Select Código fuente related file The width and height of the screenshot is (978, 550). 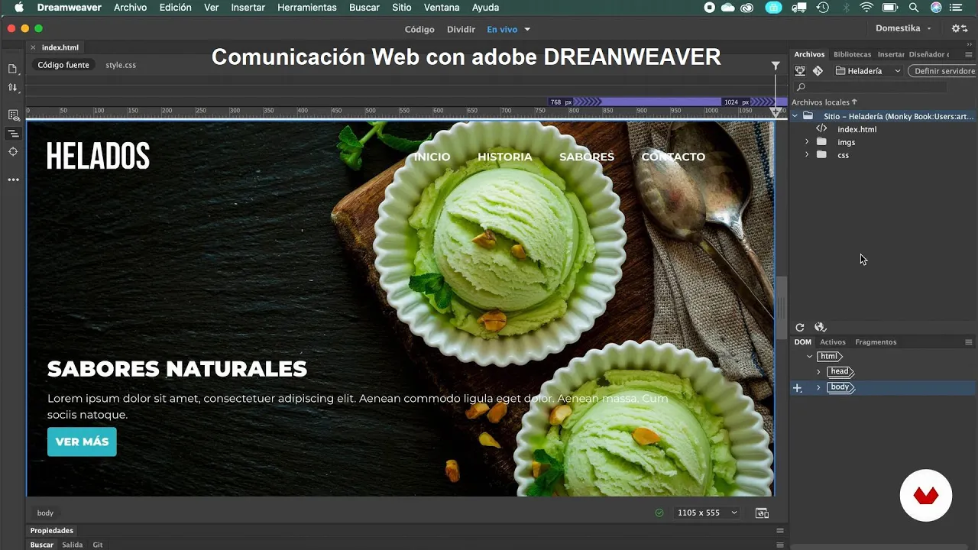click(63, 65)
